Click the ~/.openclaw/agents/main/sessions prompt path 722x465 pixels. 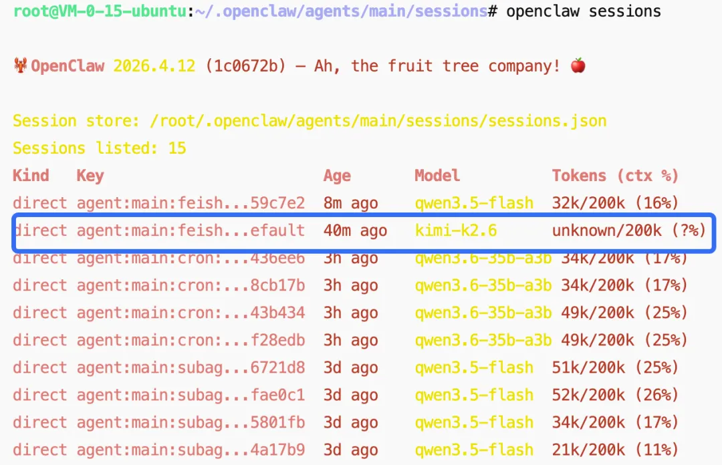tap(341, 11)
